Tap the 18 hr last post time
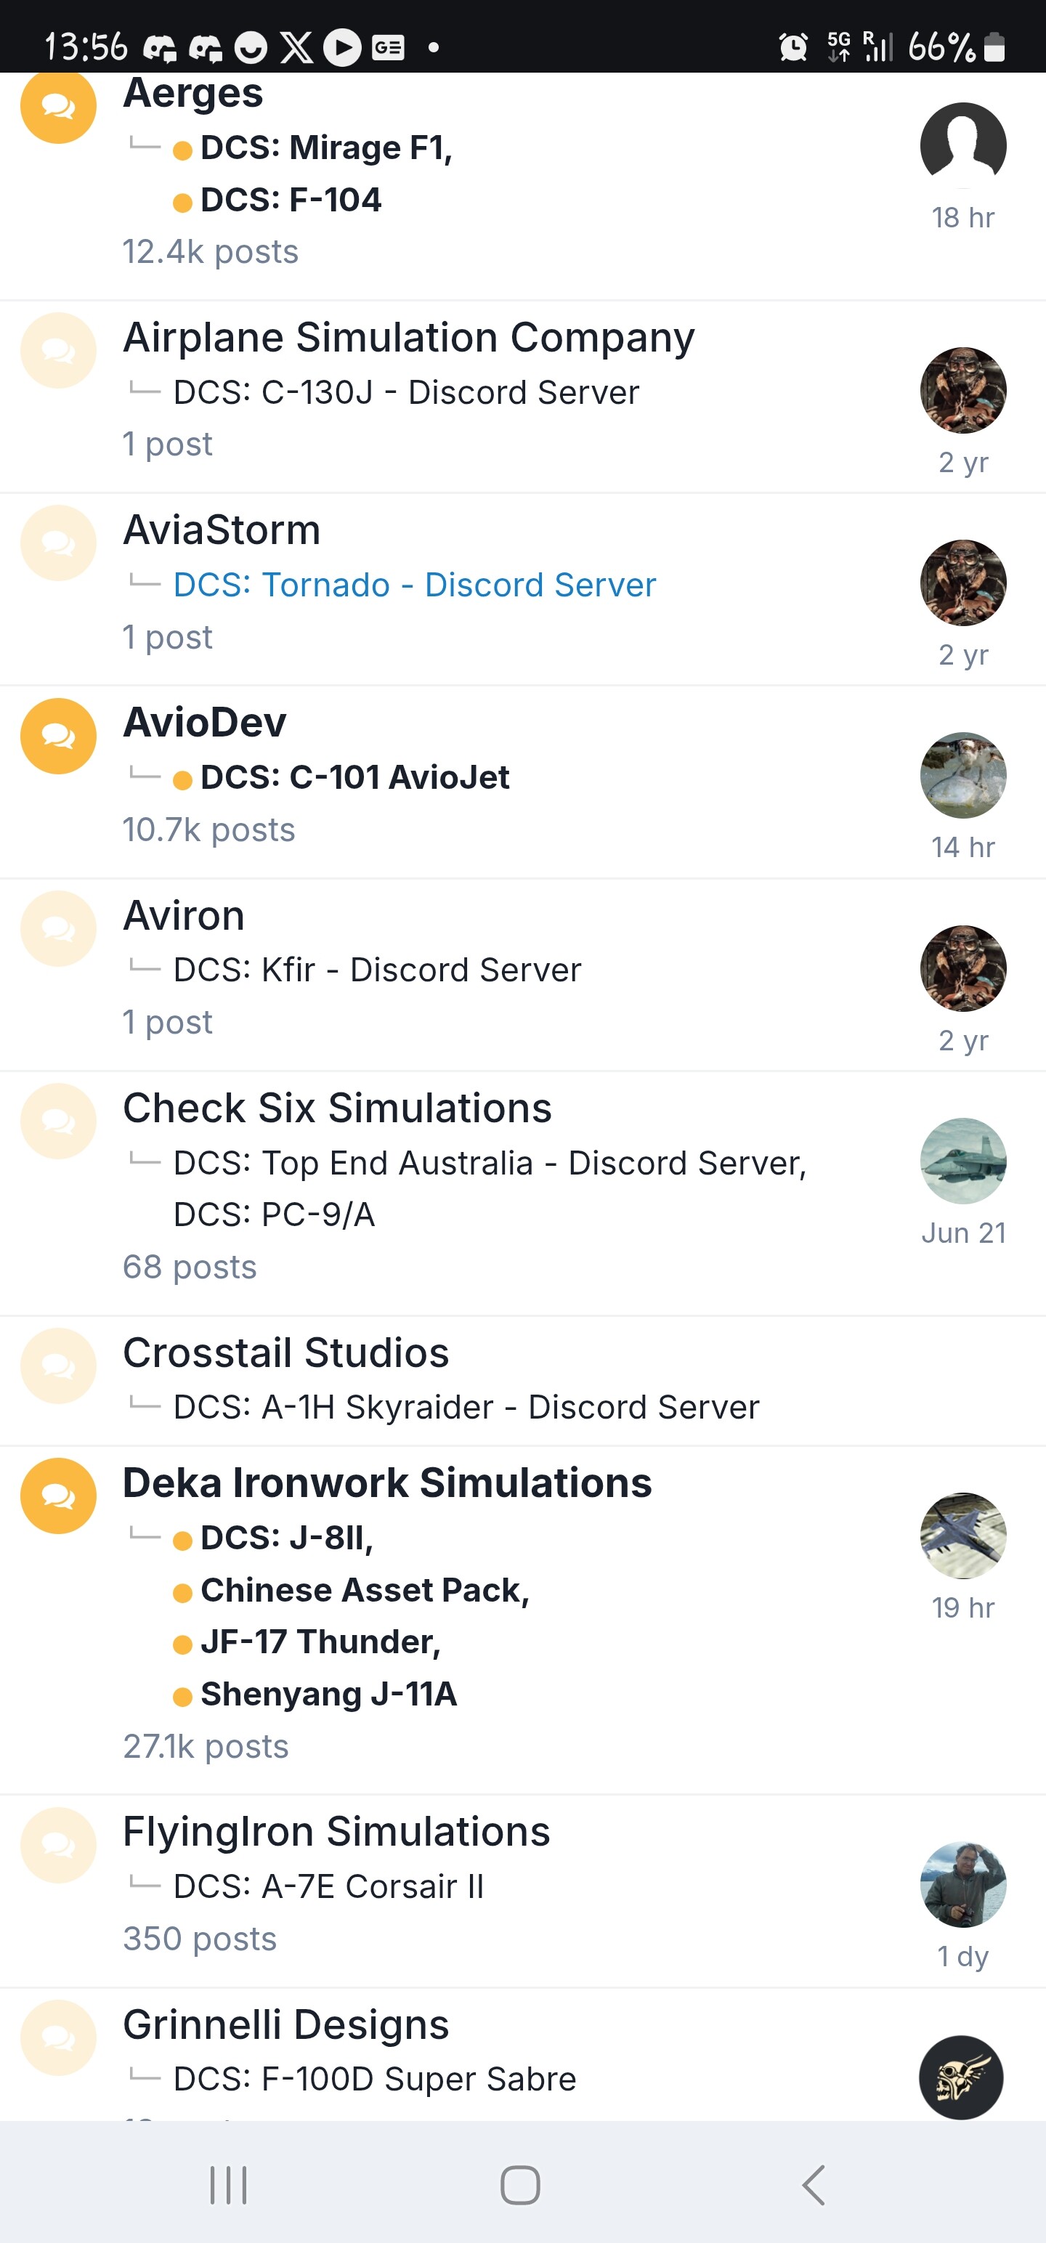The image size is (1046, 2243). (x=963, y=218)
